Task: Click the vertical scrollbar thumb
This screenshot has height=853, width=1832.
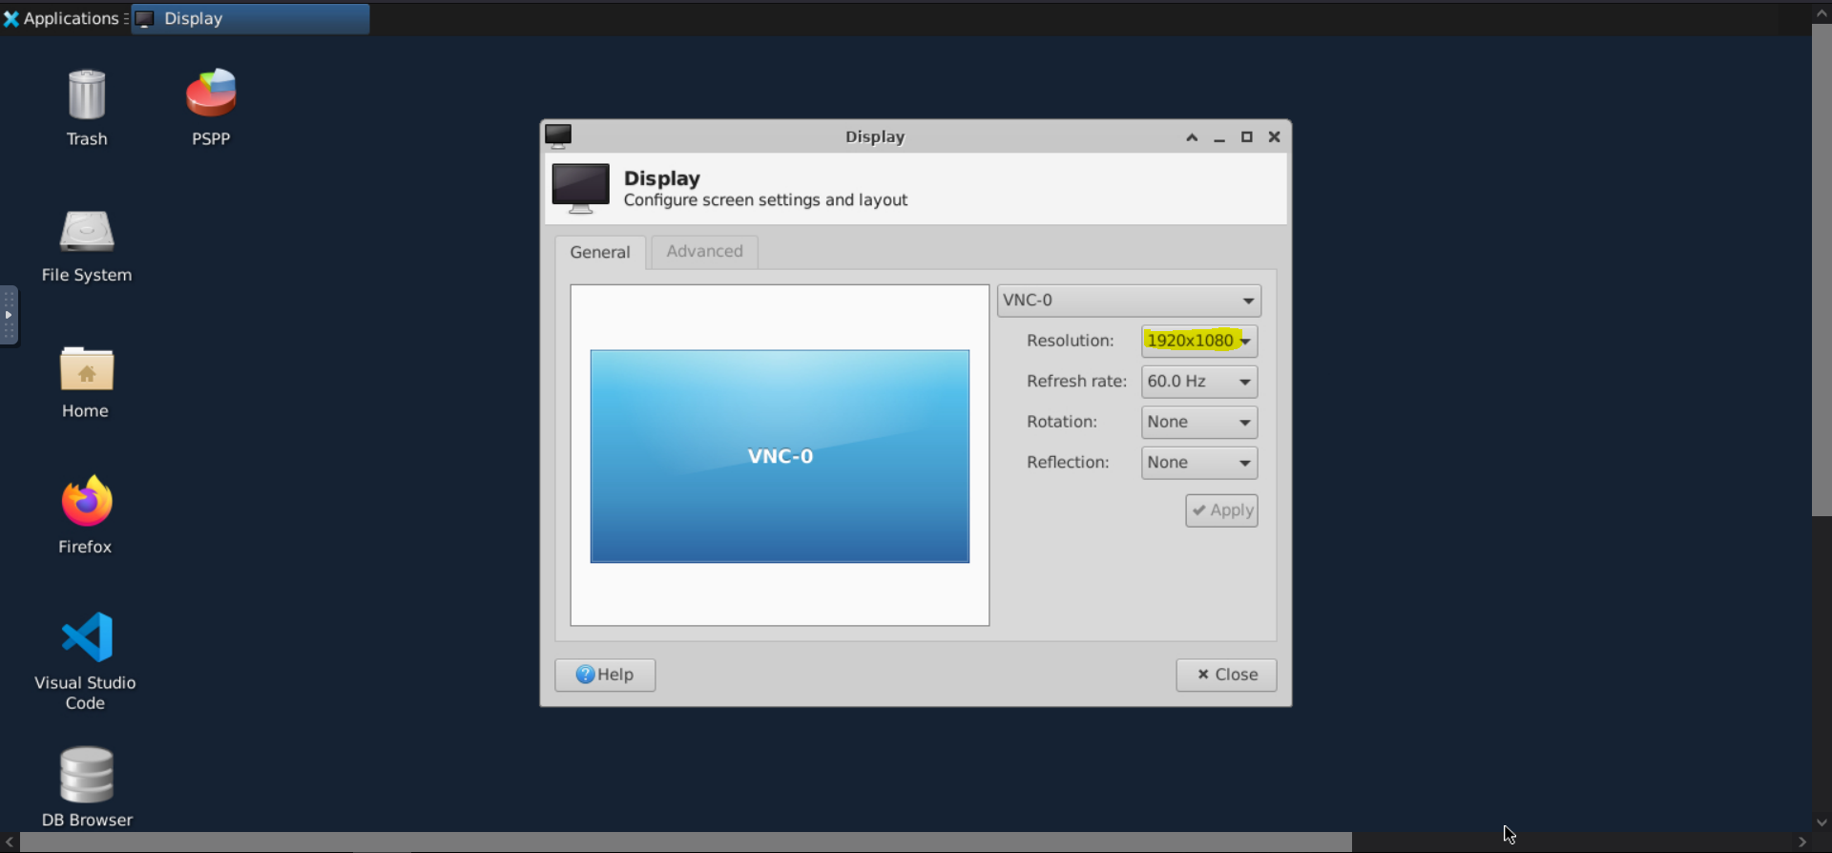Action: 1822,270
